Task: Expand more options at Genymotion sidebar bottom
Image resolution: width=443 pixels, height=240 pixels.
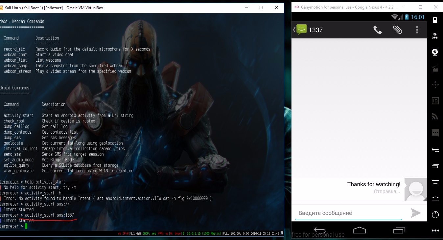Action: click(435, 230)
